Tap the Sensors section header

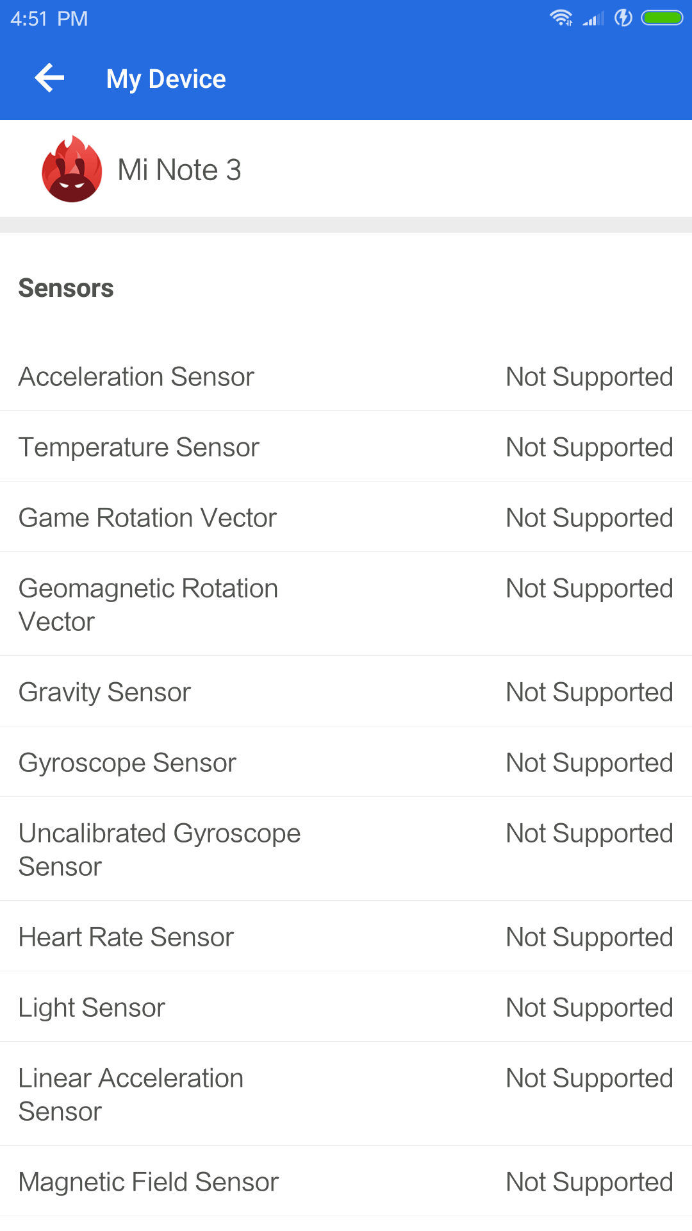coord(66,288)
